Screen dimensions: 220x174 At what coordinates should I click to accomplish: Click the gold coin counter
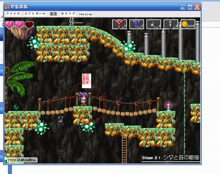click(x=188, y=25)
